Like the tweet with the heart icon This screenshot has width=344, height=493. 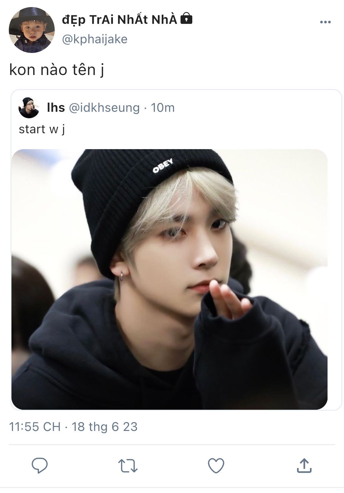pos(216,466)
